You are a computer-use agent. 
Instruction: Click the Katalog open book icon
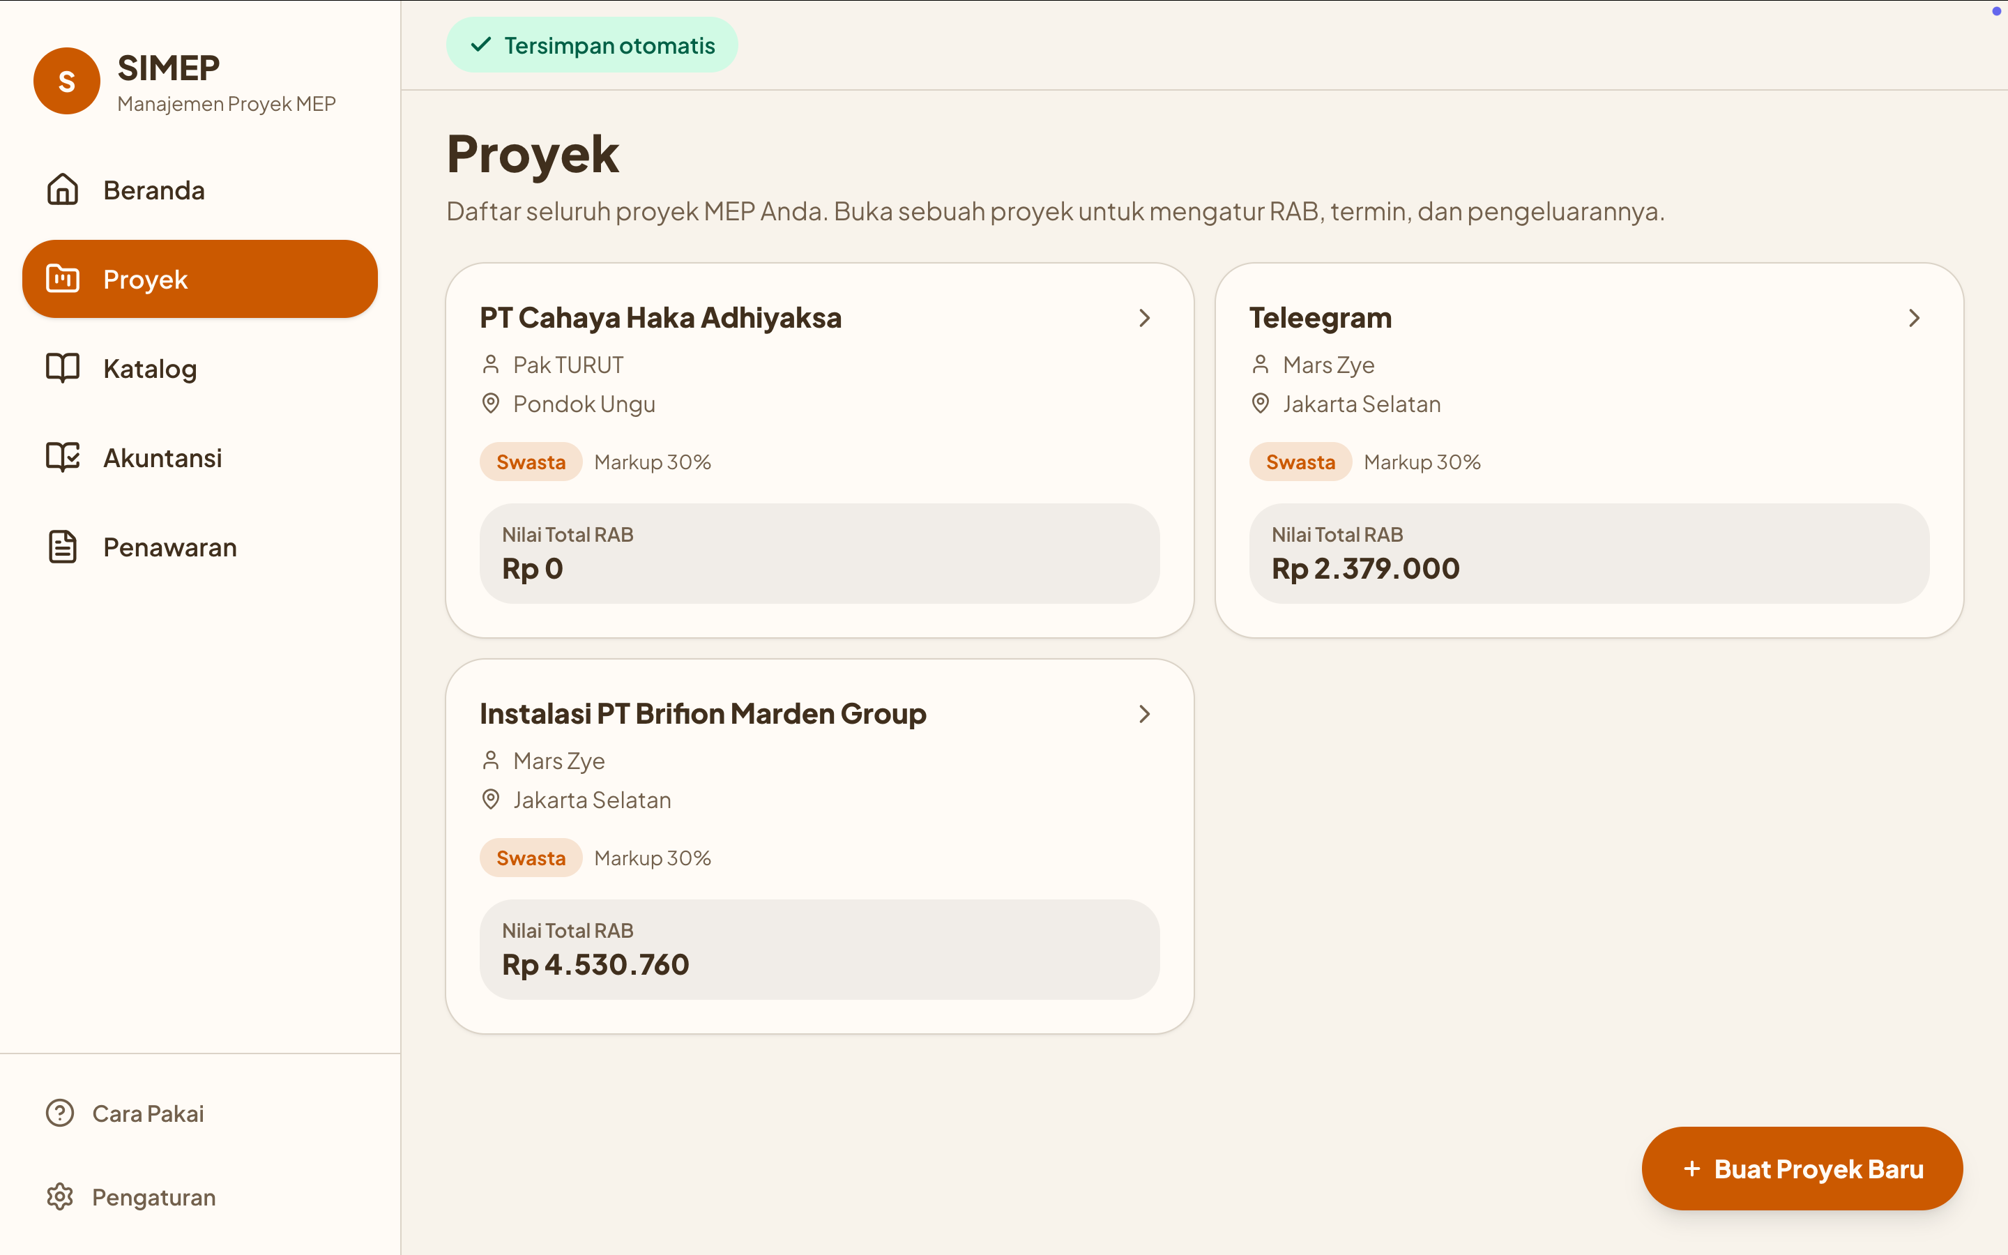pyautogui.click(x=62, y=367)
